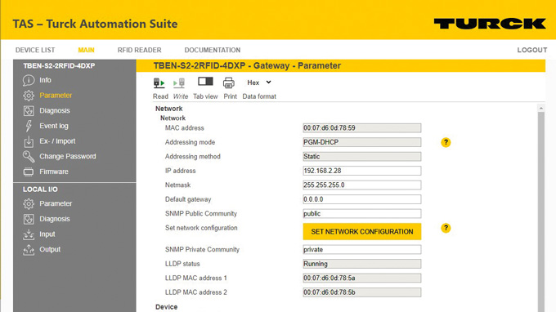Click the IP address input field
The image size is (556, 312).
362,171
